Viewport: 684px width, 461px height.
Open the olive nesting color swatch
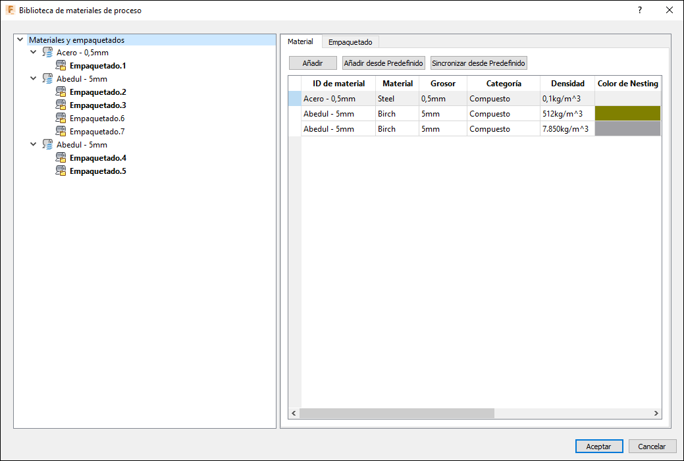[628, 113]
